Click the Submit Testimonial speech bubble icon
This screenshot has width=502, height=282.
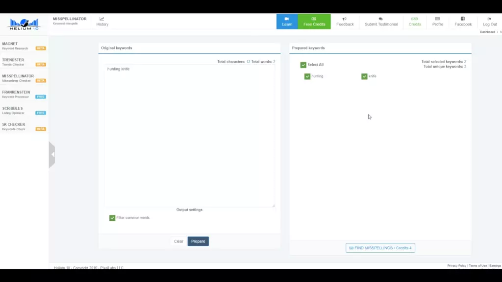tap(380, 19)
